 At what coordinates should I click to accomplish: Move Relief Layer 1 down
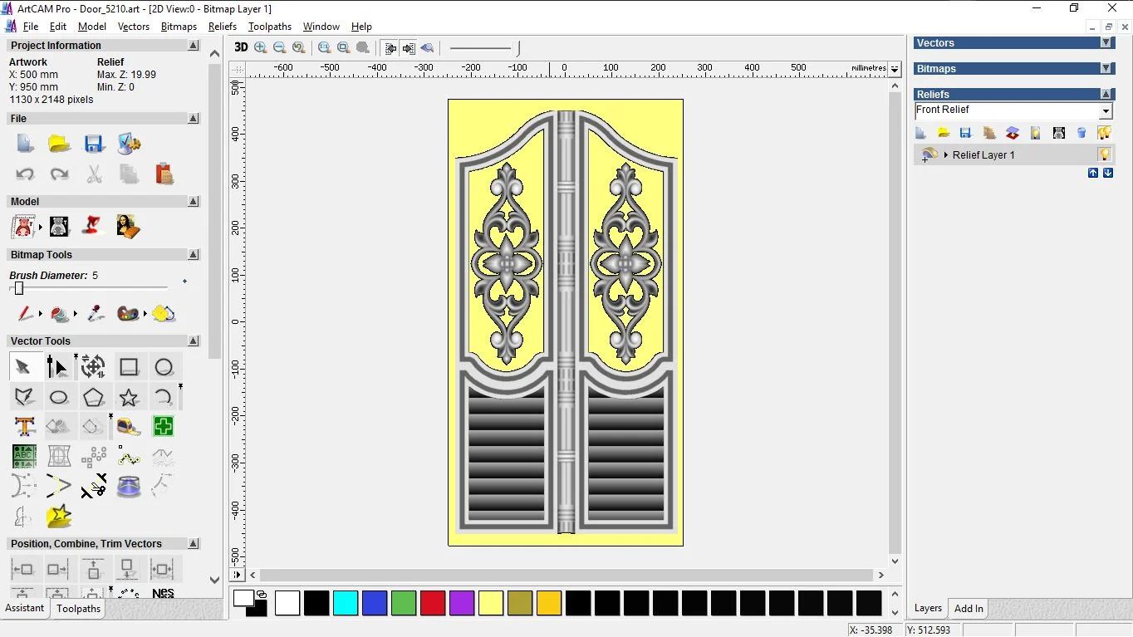(1107, 172)
